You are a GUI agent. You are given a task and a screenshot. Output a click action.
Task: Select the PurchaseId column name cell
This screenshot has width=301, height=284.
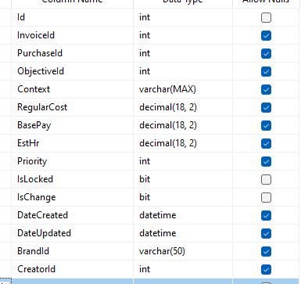tap(72, 53)
